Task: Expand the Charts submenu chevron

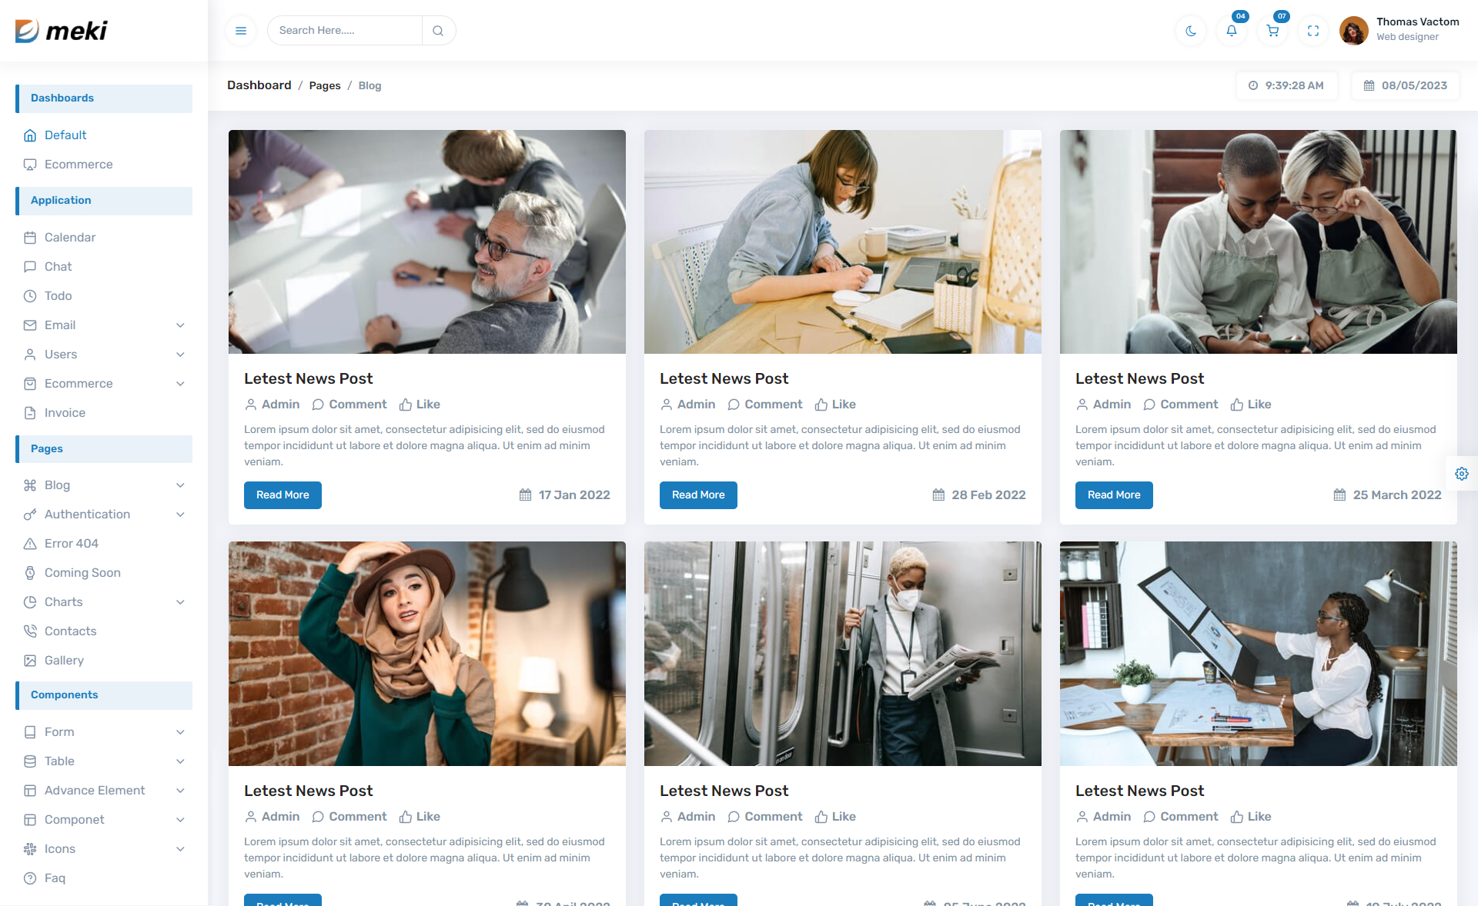Action: [x=180, y=602]
